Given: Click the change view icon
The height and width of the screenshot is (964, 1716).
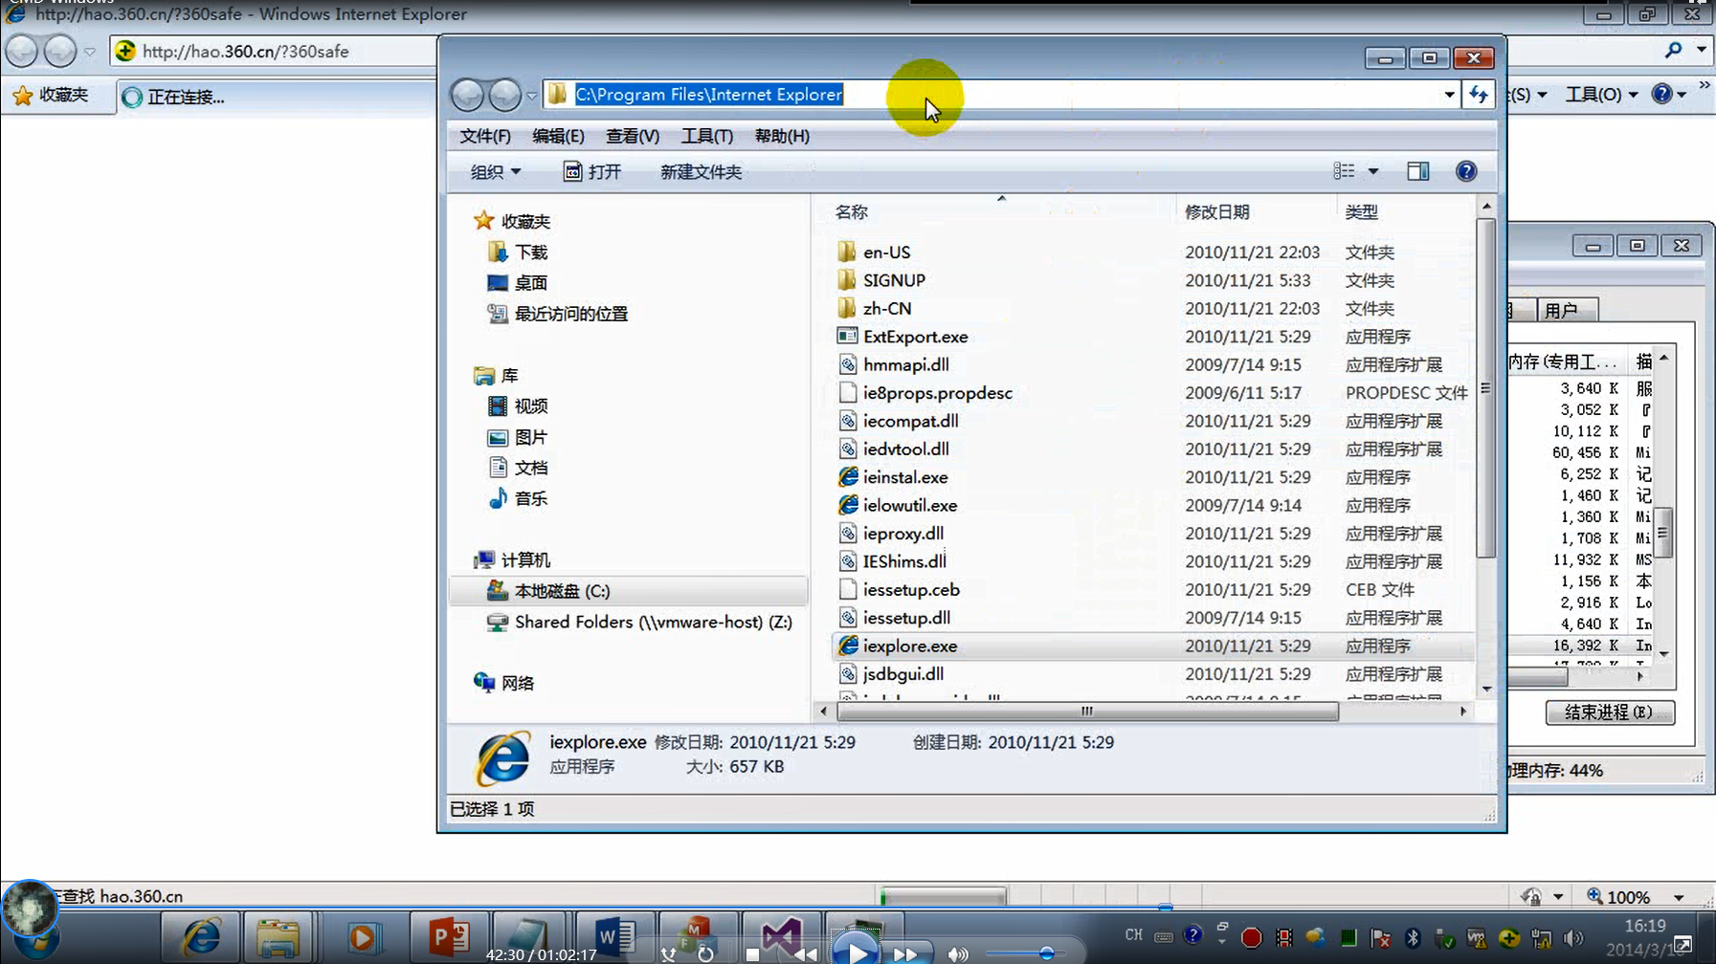Looking at the screenshot, I should point(1344,171).
